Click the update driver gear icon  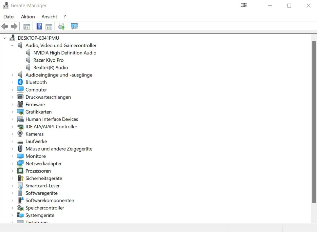(x=61, y=26)
